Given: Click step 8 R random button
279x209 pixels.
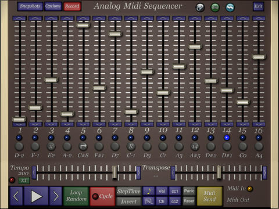Looking at the screenshot, I should (x=131, y=146).
